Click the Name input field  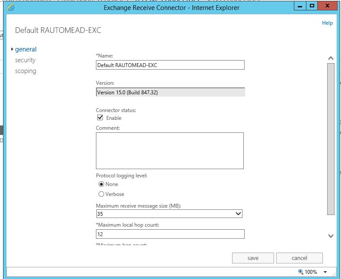pos(170,65)
